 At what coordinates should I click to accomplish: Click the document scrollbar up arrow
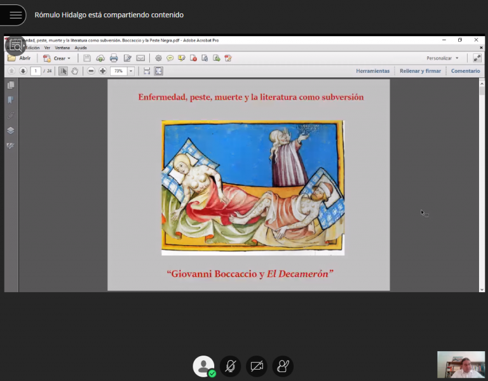482,83
